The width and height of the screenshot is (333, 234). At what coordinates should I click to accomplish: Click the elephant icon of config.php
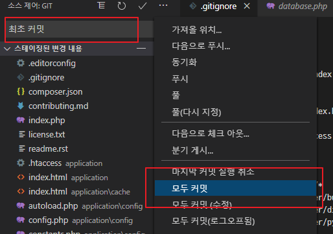(x=21, y=220)
